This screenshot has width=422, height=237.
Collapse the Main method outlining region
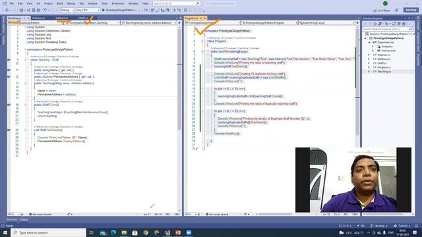coord(202,51)
